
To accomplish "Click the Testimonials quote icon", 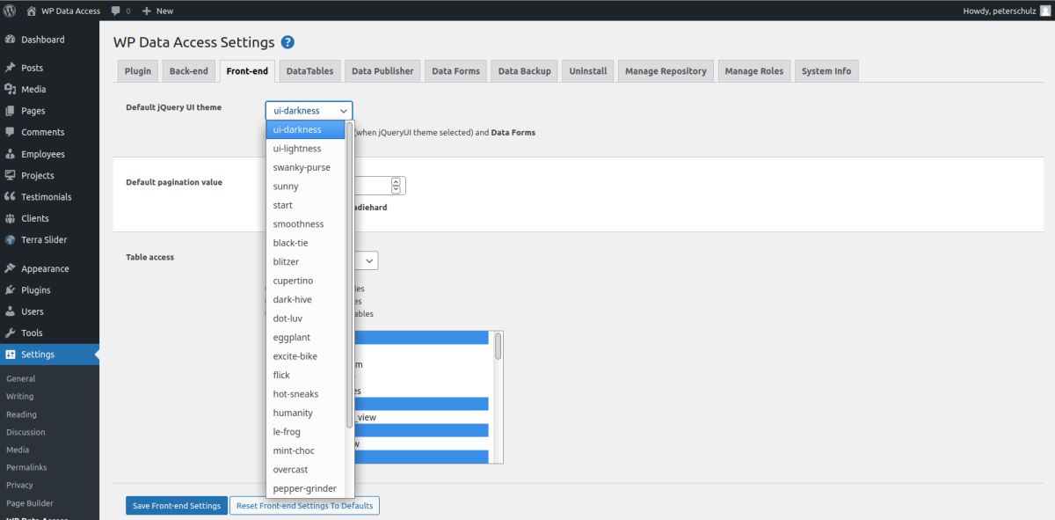I will [x=11, y=197].
